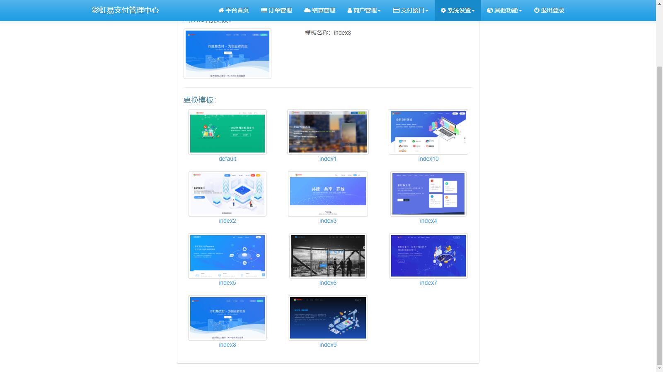Open the 系统设置 menu item
663x372 pixels.
458,10
